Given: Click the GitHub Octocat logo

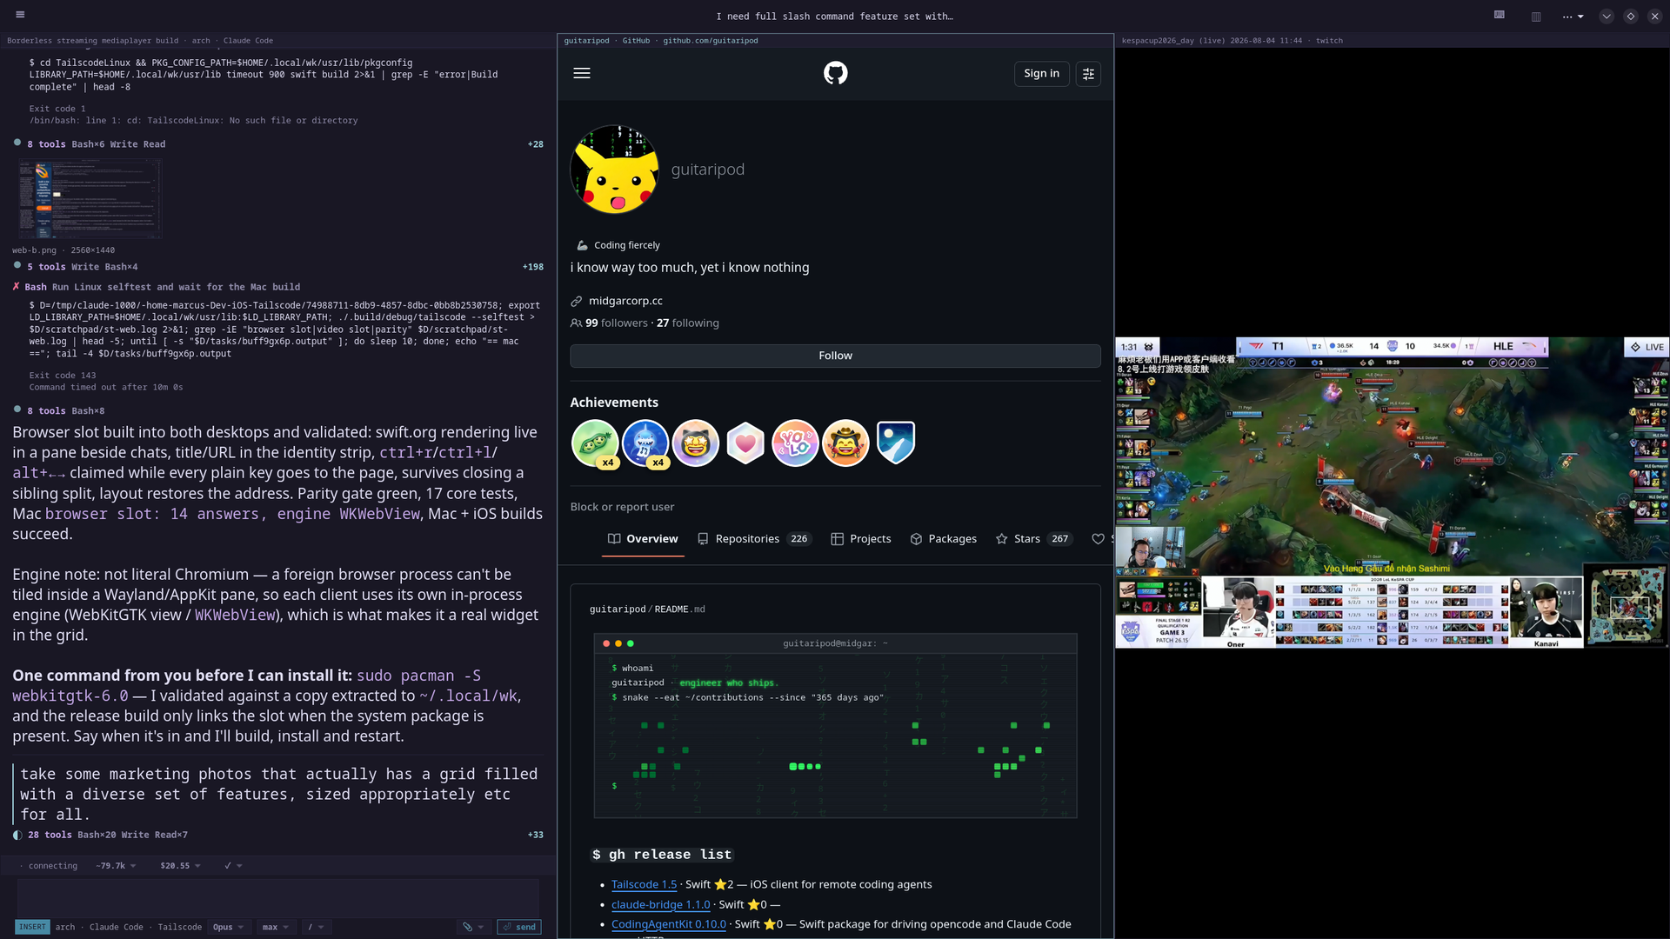Looking at the screenshot, I should [x=835, y=73].
